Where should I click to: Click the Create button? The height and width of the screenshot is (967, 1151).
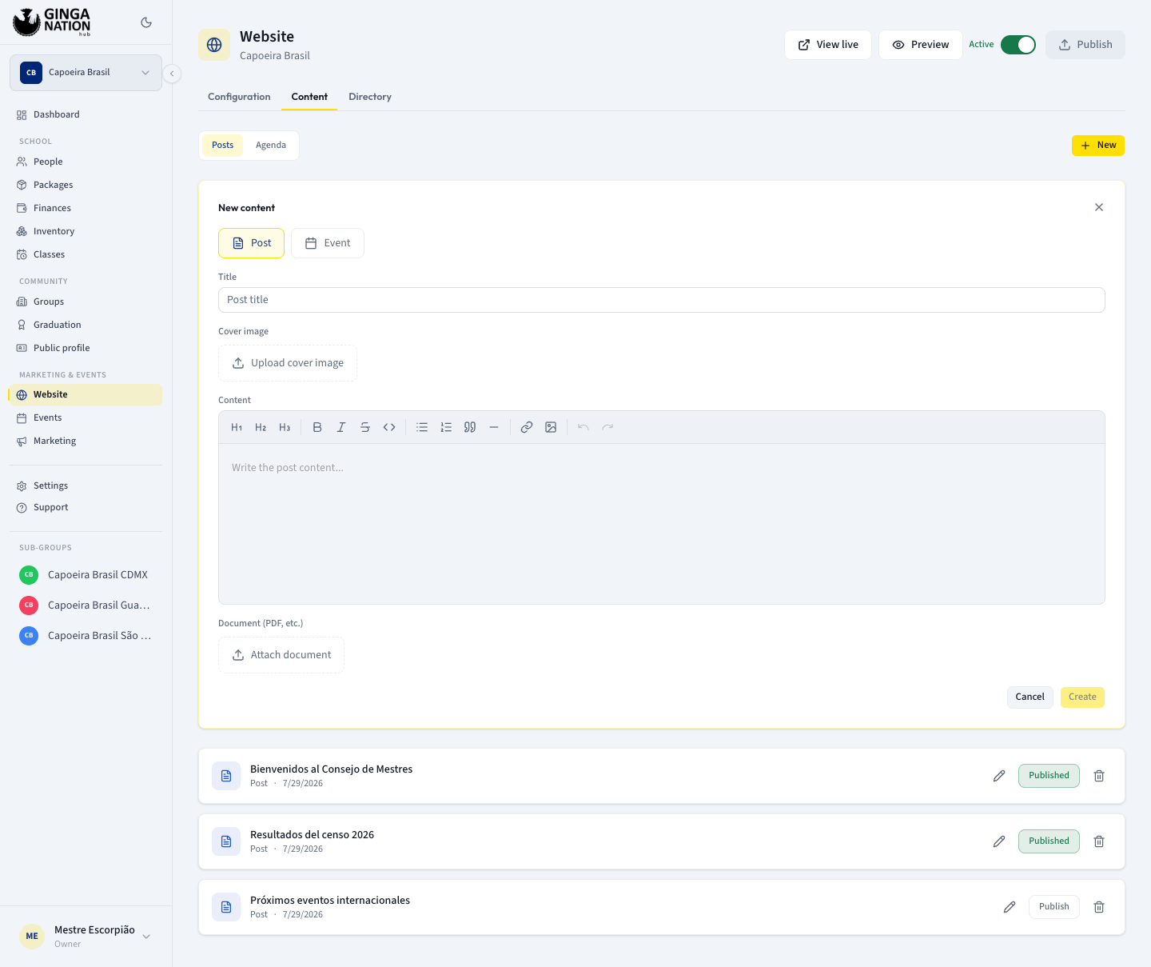point(1082,697)
